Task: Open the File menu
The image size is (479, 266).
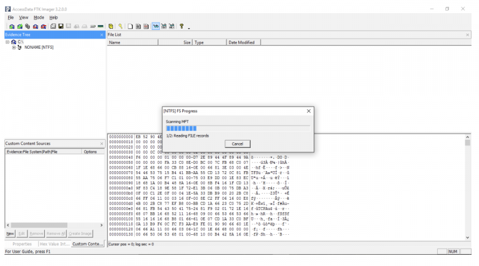Action: click(x=11, y=17)
